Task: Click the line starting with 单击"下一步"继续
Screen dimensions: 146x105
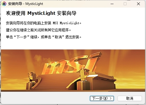Action: coord(44,37)
